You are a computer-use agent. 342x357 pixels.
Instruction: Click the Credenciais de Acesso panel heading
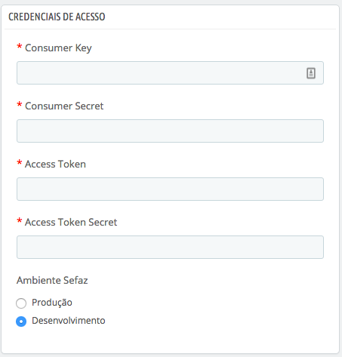click(x=57, y=17)
